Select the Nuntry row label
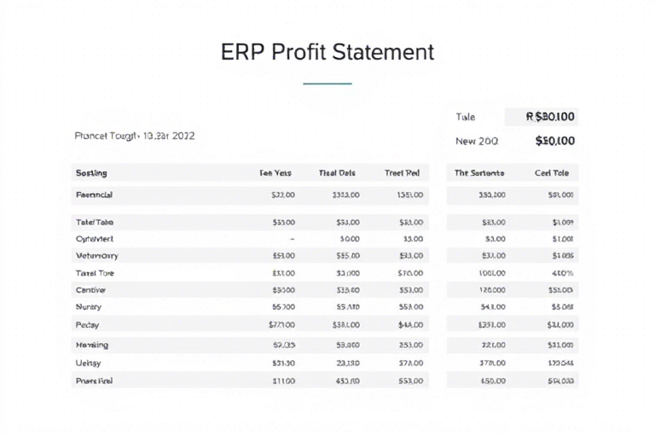Screen dimensions: 655x437 coord(89,307)
